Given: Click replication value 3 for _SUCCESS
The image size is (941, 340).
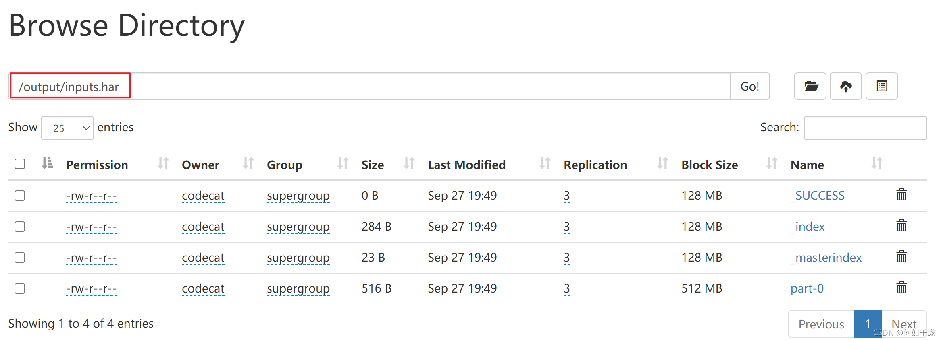Looking at the screenshot, I should coord(567,196).
